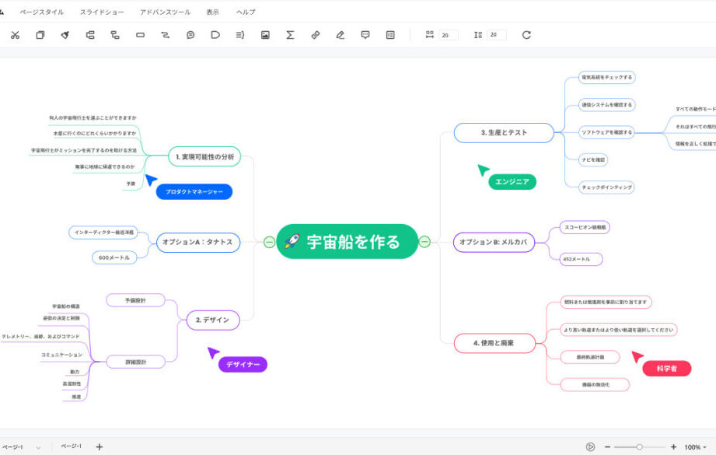Select the Cut scissors tool

[15, 35]
